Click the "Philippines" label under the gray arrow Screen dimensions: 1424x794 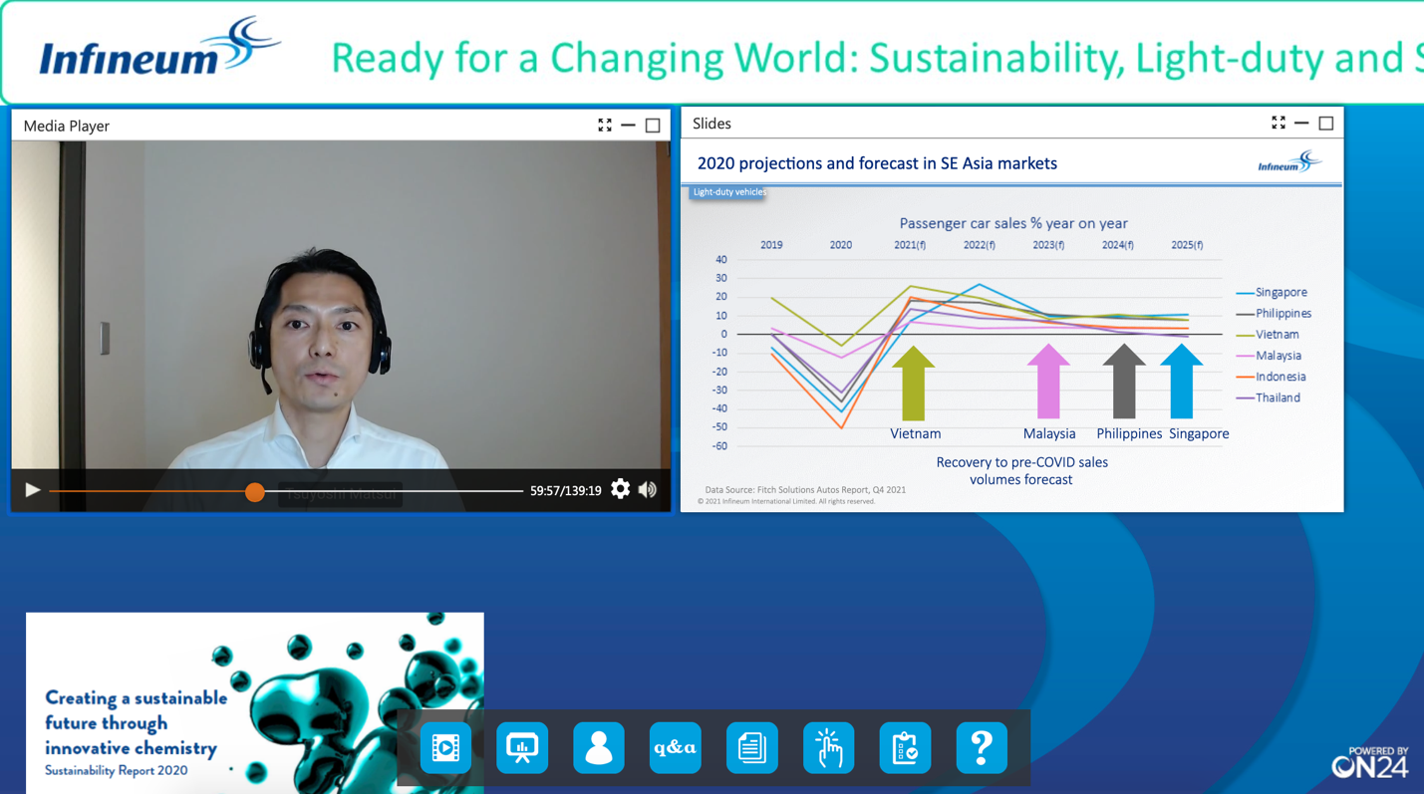pos(1129,433)
